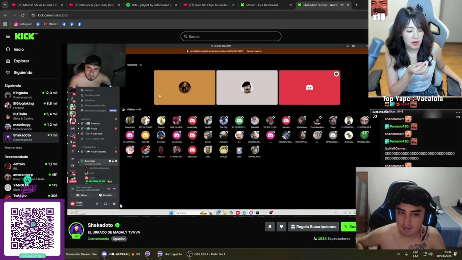Click the KICK logo
Screen dimensions: 462x260
coord(26,36)
